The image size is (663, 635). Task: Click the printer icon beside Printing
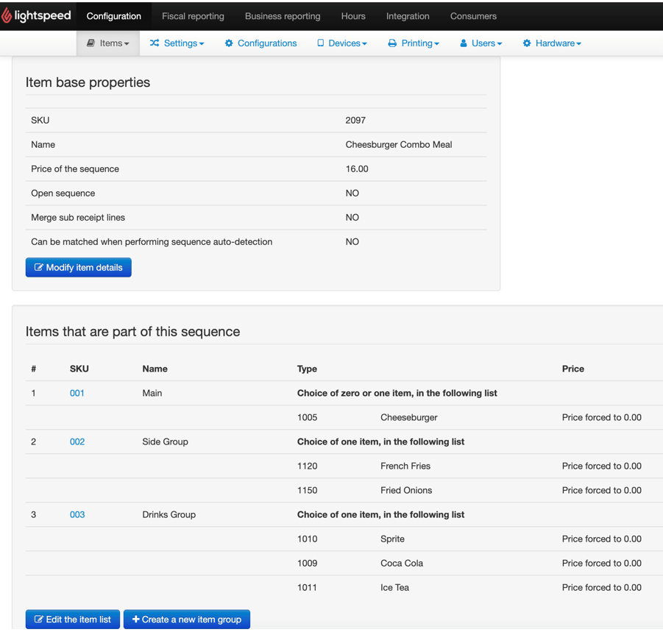click(392, 43)
